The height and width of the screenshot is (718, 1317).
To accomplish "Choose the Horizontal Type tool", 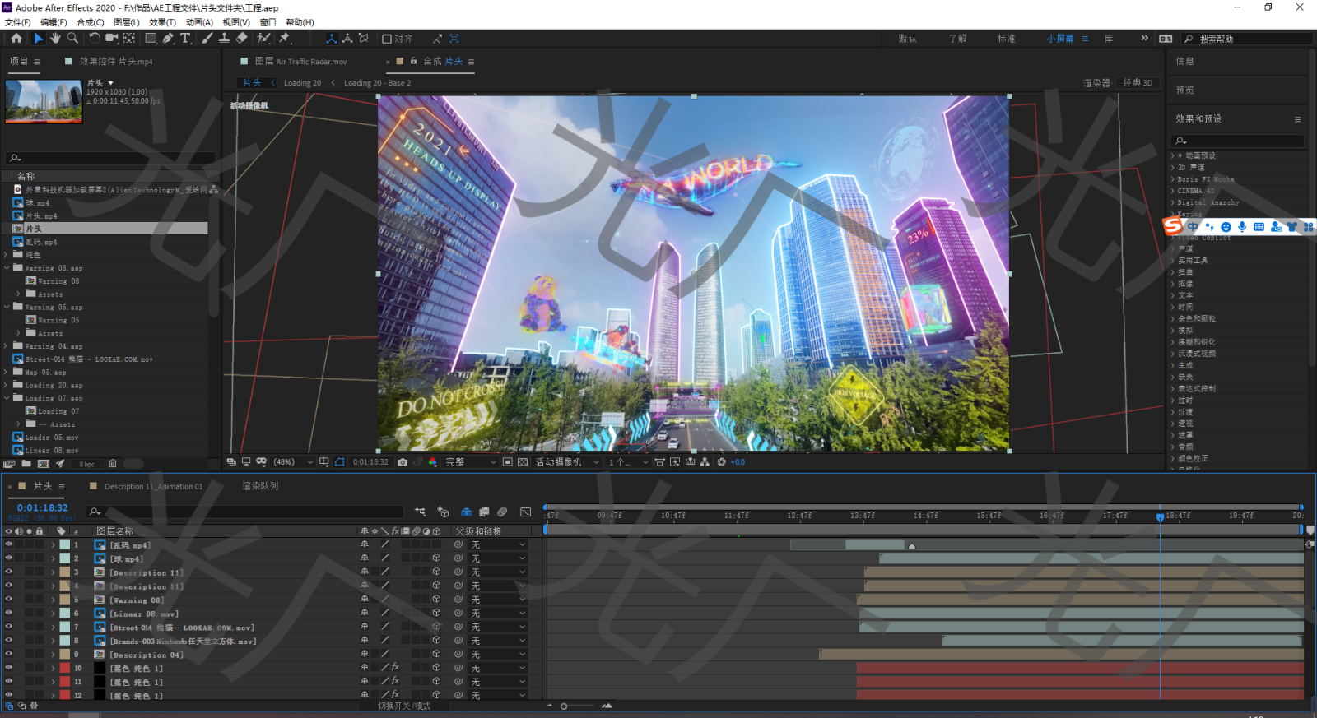I will click(x=185, y=39).
